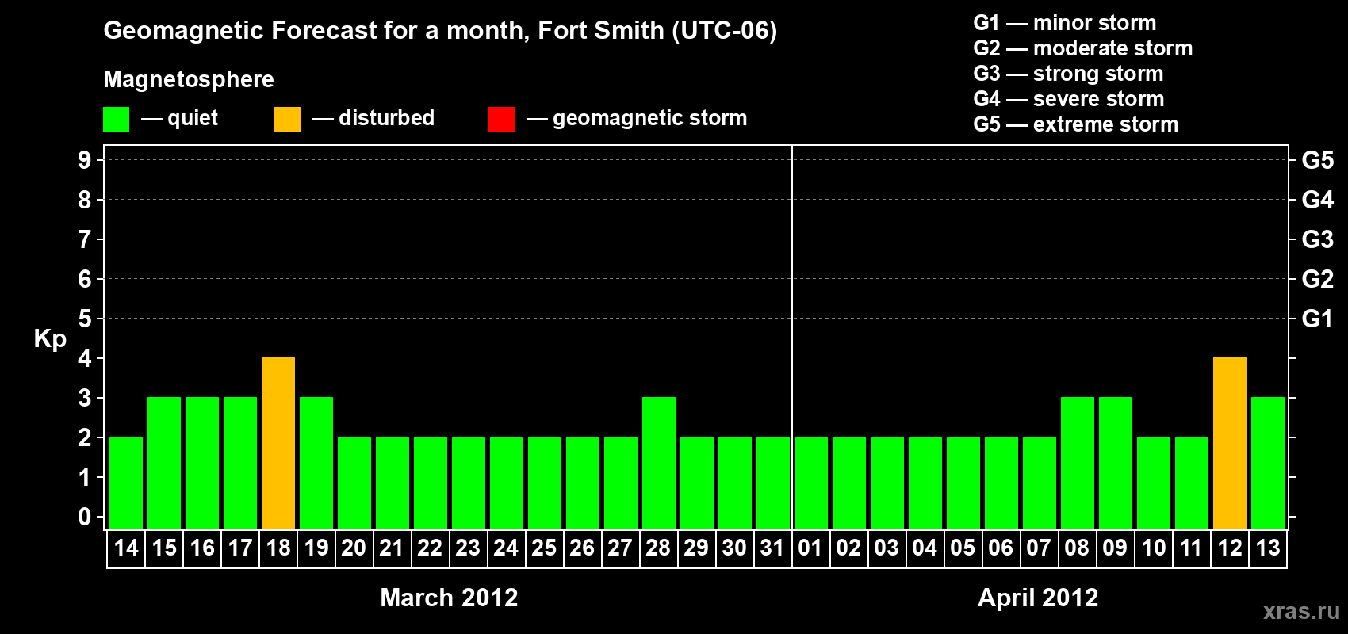This screenshot has width=1348, height=634.
Task: Click the 'quiet' legend label
Action: 193,118
